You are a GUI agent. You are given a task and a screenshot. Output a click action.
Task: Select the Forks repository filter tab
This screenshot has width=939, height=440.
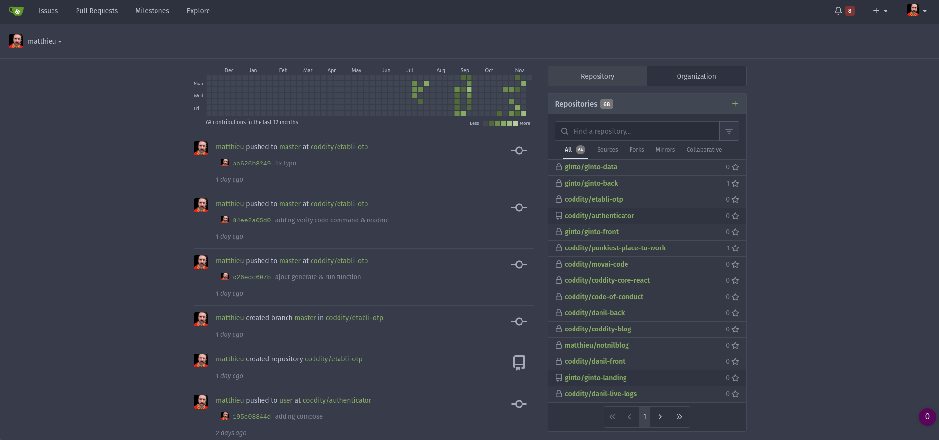pos(636,150)
